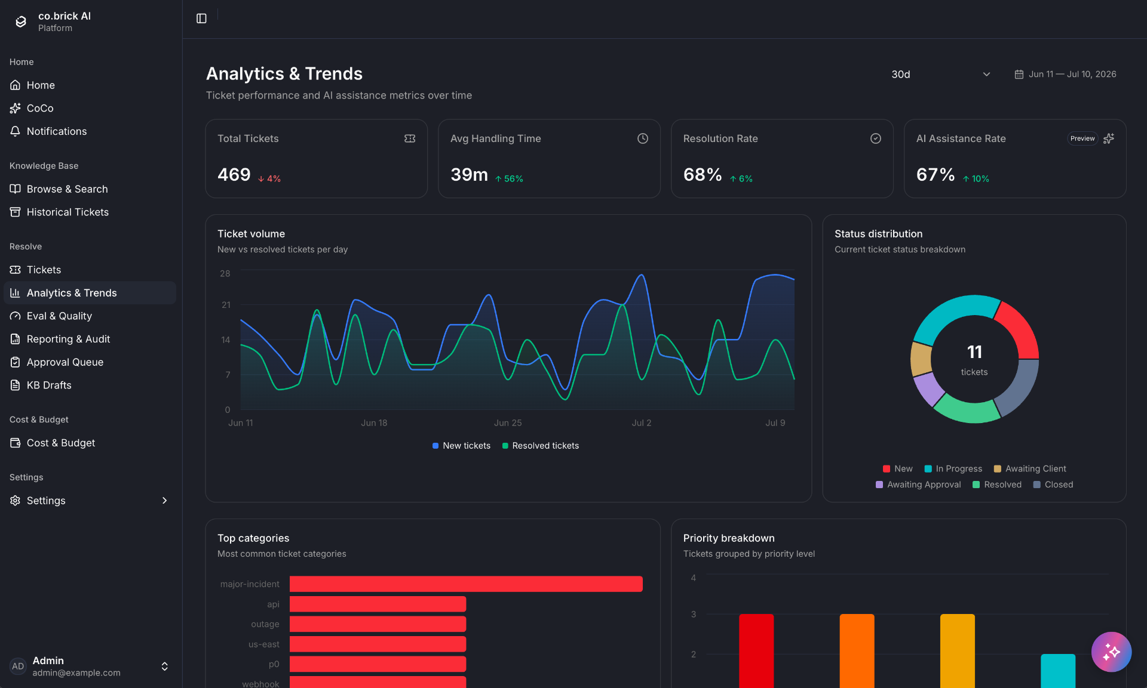Open the floating AI assistant button

1111,652
